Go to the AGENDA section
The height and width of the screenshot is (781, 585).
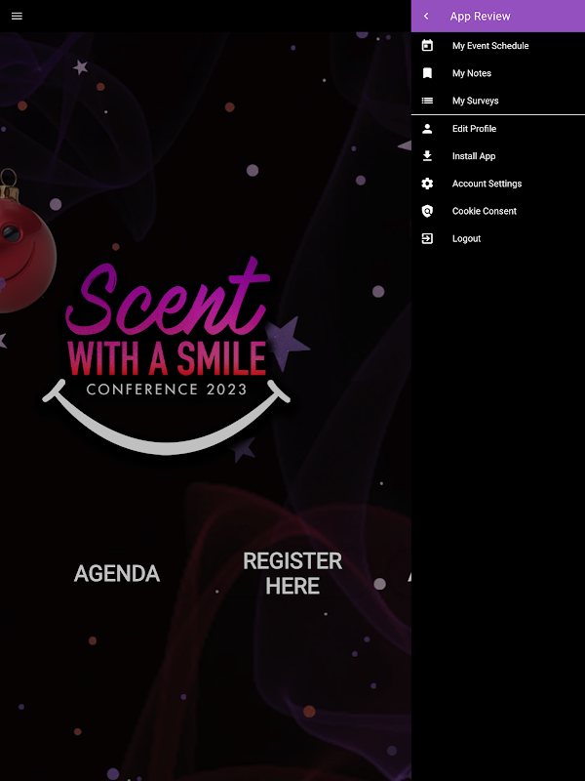click(x=117, y=573)
